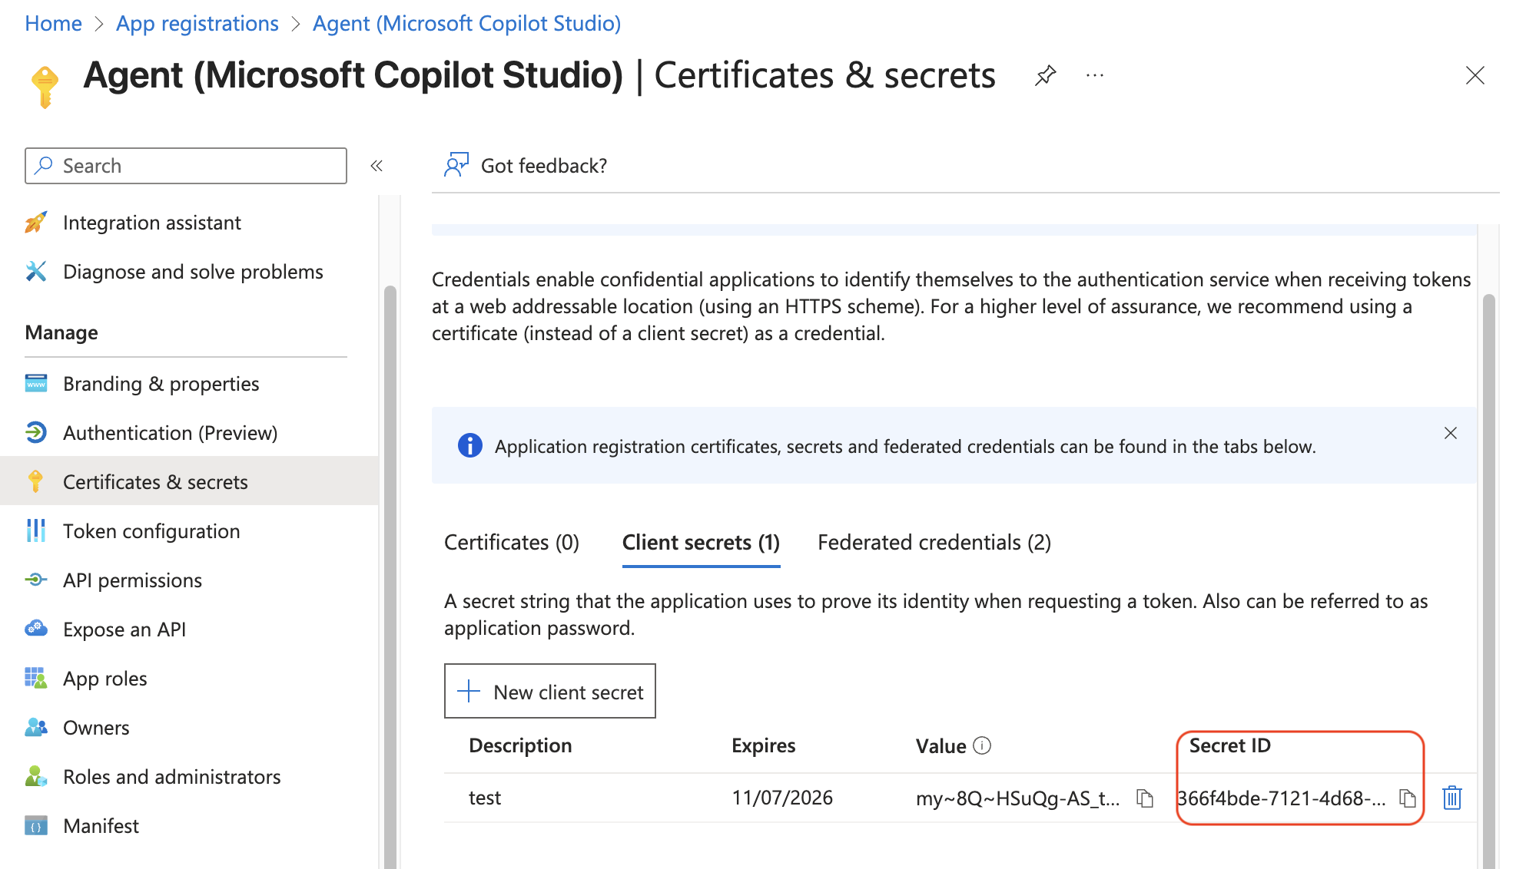
Task: Navigate to Home breadcrumb
Action: coord(53,23)
